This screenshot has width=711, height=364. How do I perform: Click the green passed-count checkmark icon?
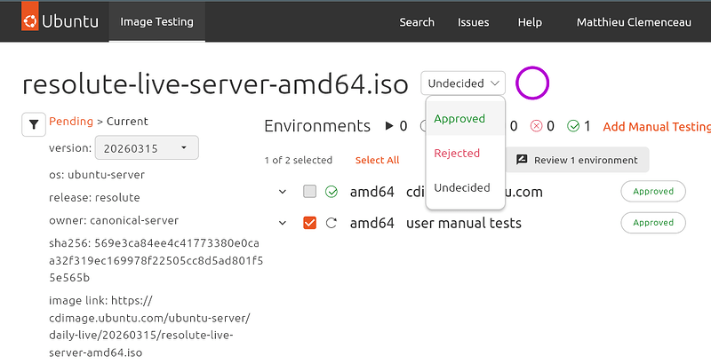573,126
